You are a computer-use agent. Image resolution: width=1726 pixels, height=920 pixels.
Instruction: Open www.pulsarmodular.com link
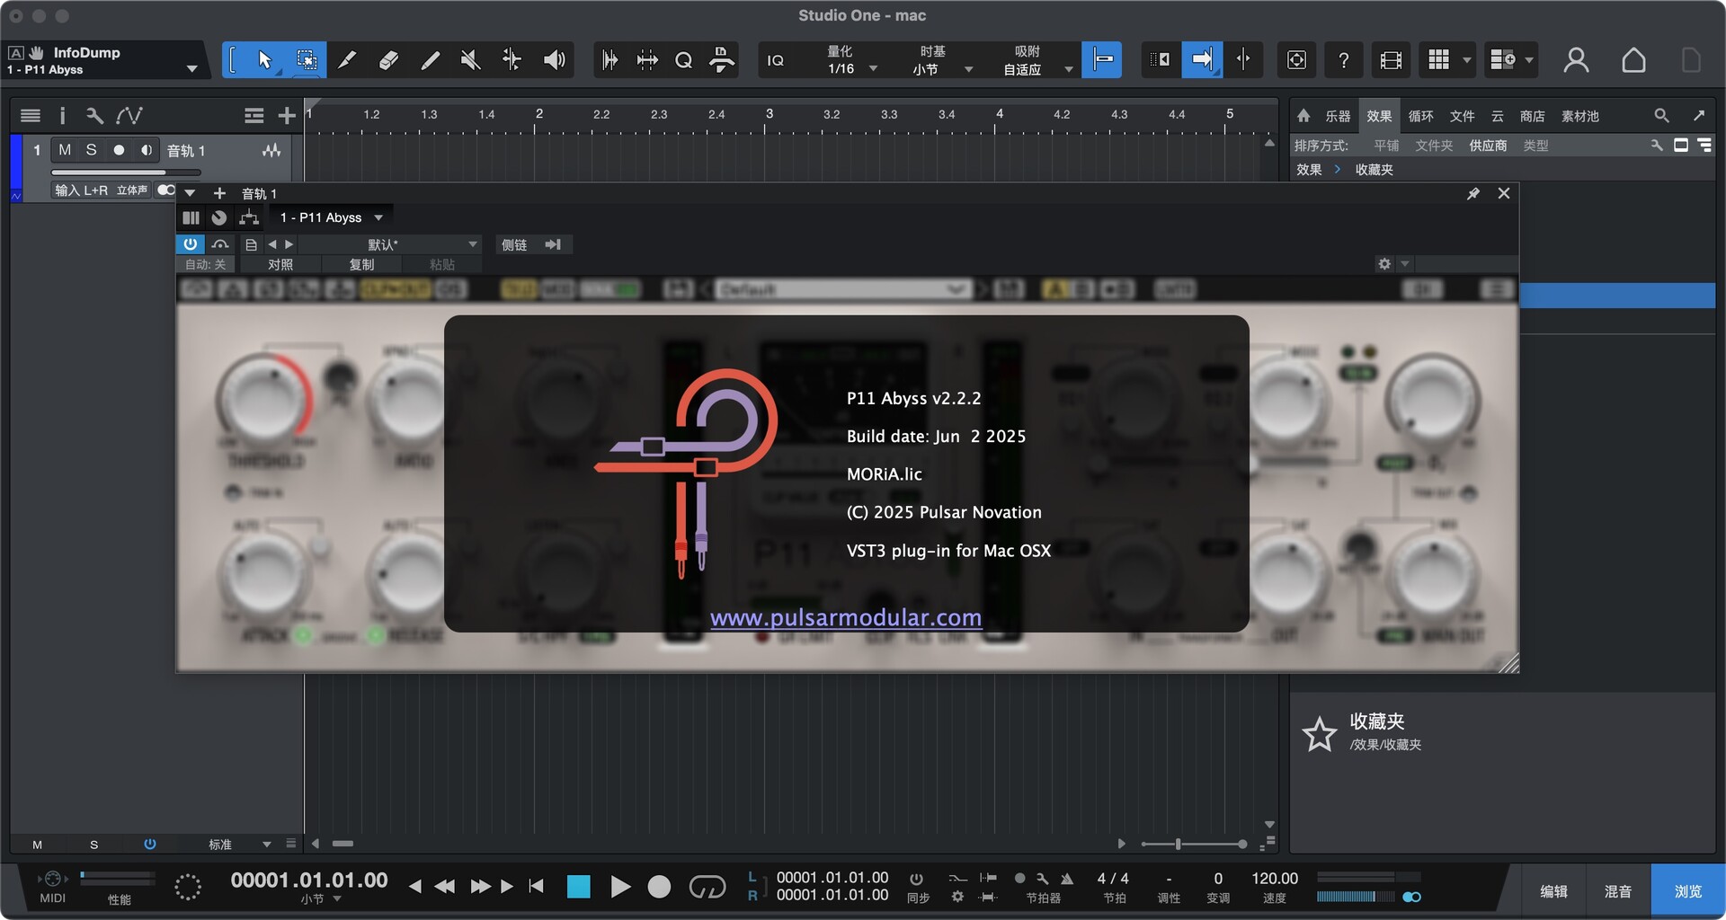[x=846, y=617]
